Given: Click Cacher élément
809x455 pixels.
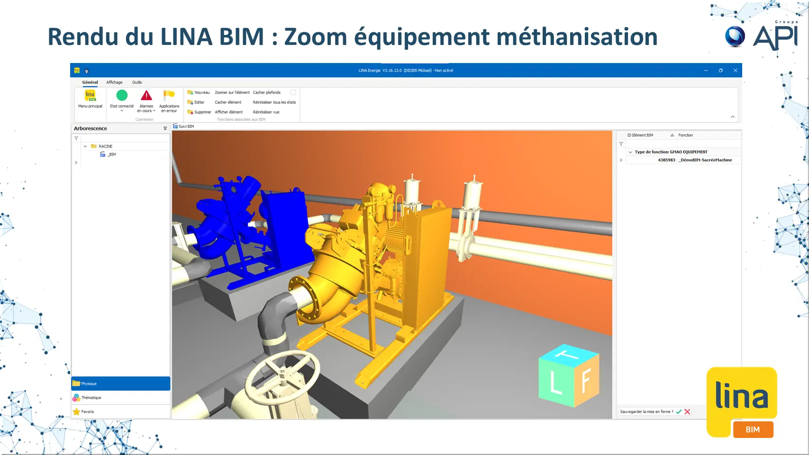Looking at the screenshot, I should [x=228, y=102].
